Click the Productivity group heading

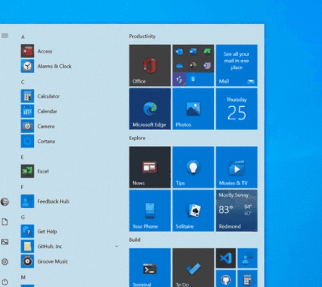pos(142,36)
